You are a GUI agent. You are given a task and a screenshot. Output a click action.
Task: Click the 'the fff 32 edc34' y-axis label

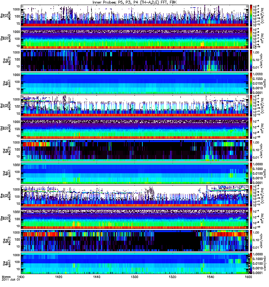pos(5,196)
